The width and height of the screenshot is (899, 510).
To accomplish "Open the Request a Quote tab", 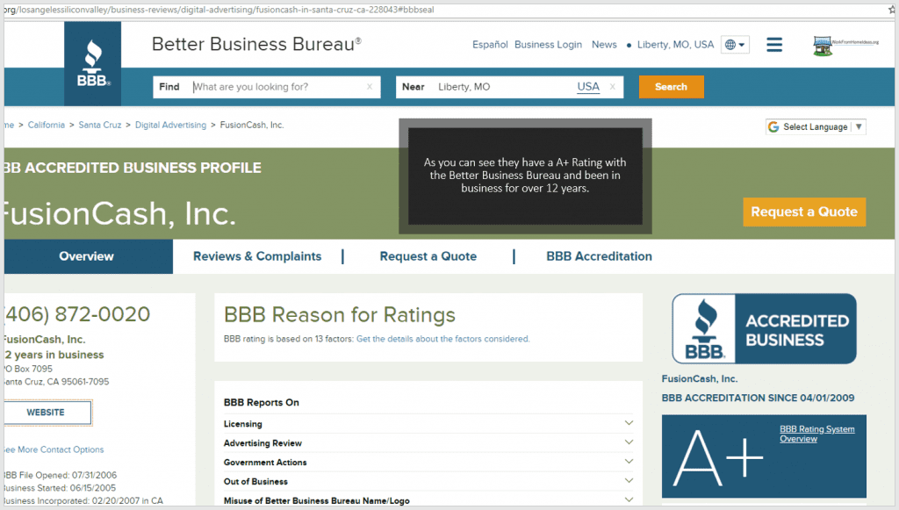I will (x=428, y=256).
